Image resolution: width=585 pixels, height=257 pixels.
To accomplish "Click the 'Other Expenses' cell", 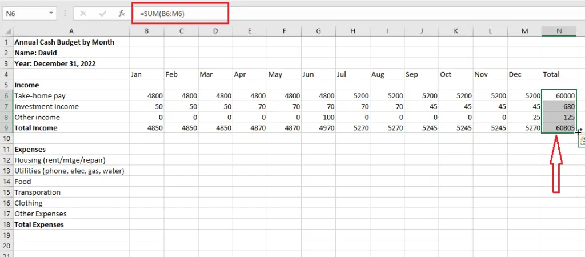I will coord(71,214).
